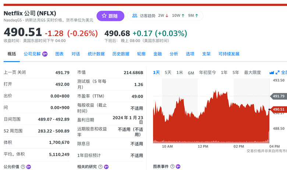Click the 出价 bid value 0.00×800
This screenshot has height=170, width=287.
[x=60, y=96]
